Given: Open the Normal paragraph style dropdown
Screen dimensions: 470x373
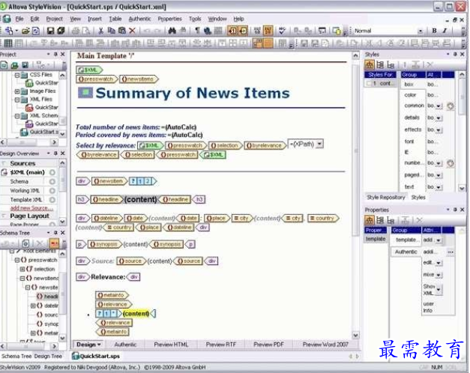Looking at the screenshot, I should [x=421, y=31].
